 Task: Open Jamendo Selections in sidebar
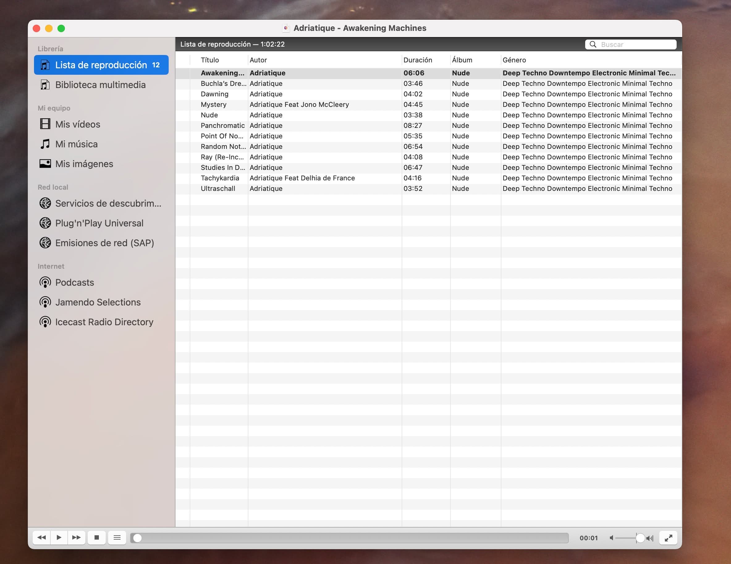point(101,302)
